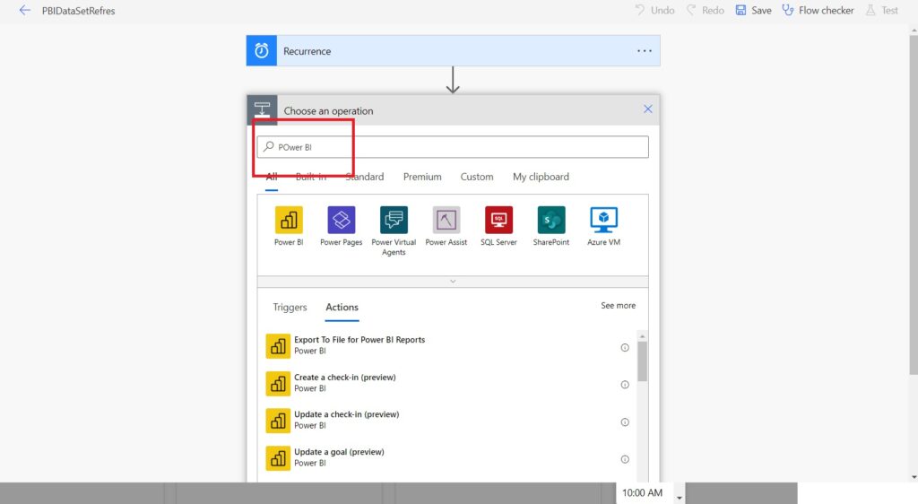This screenshot has width=918, height=504.
Task: Open the time dropdown next to 10:00 AM
Action: (x=680, y=496)
